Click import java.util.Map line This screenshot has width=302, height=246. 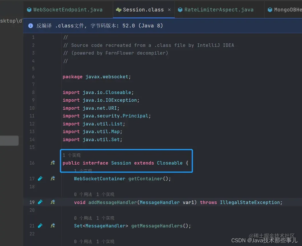pyautogui.click(x=92, y=132)
